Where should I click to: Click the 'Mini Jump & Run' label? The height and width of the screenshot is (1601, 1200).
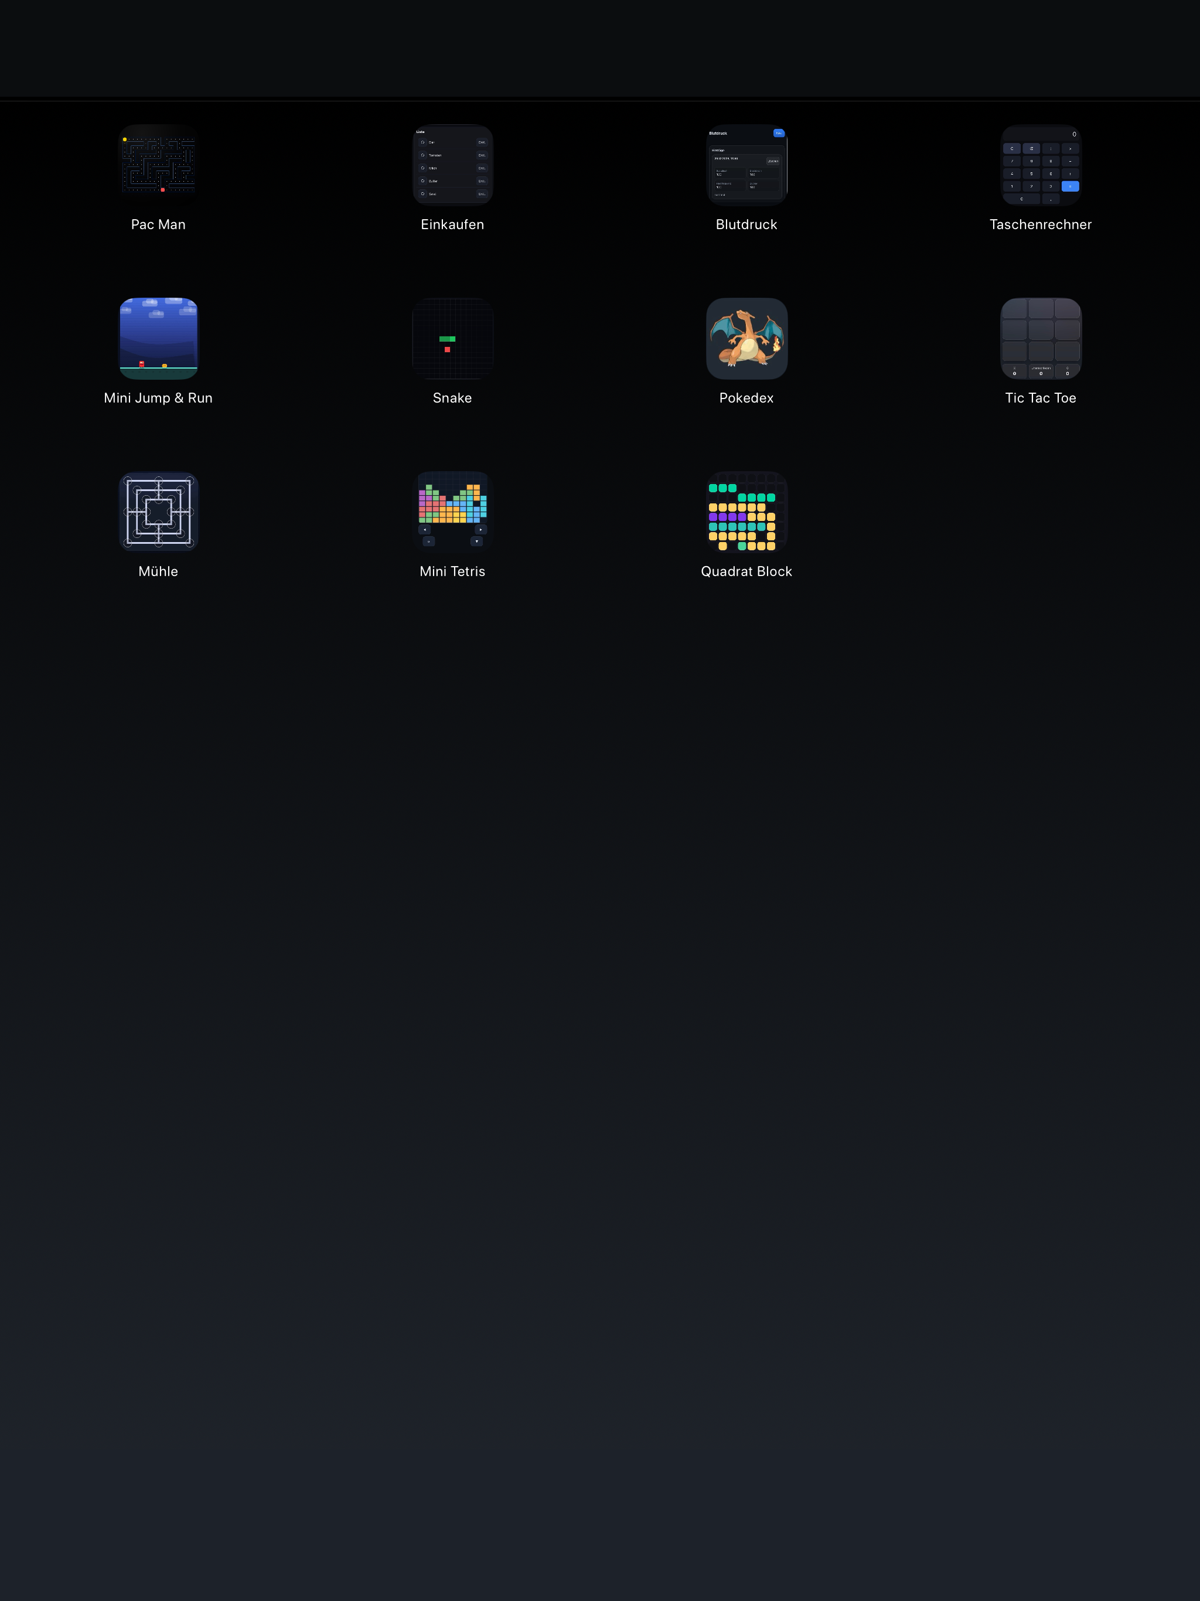(x=159, y=398)
